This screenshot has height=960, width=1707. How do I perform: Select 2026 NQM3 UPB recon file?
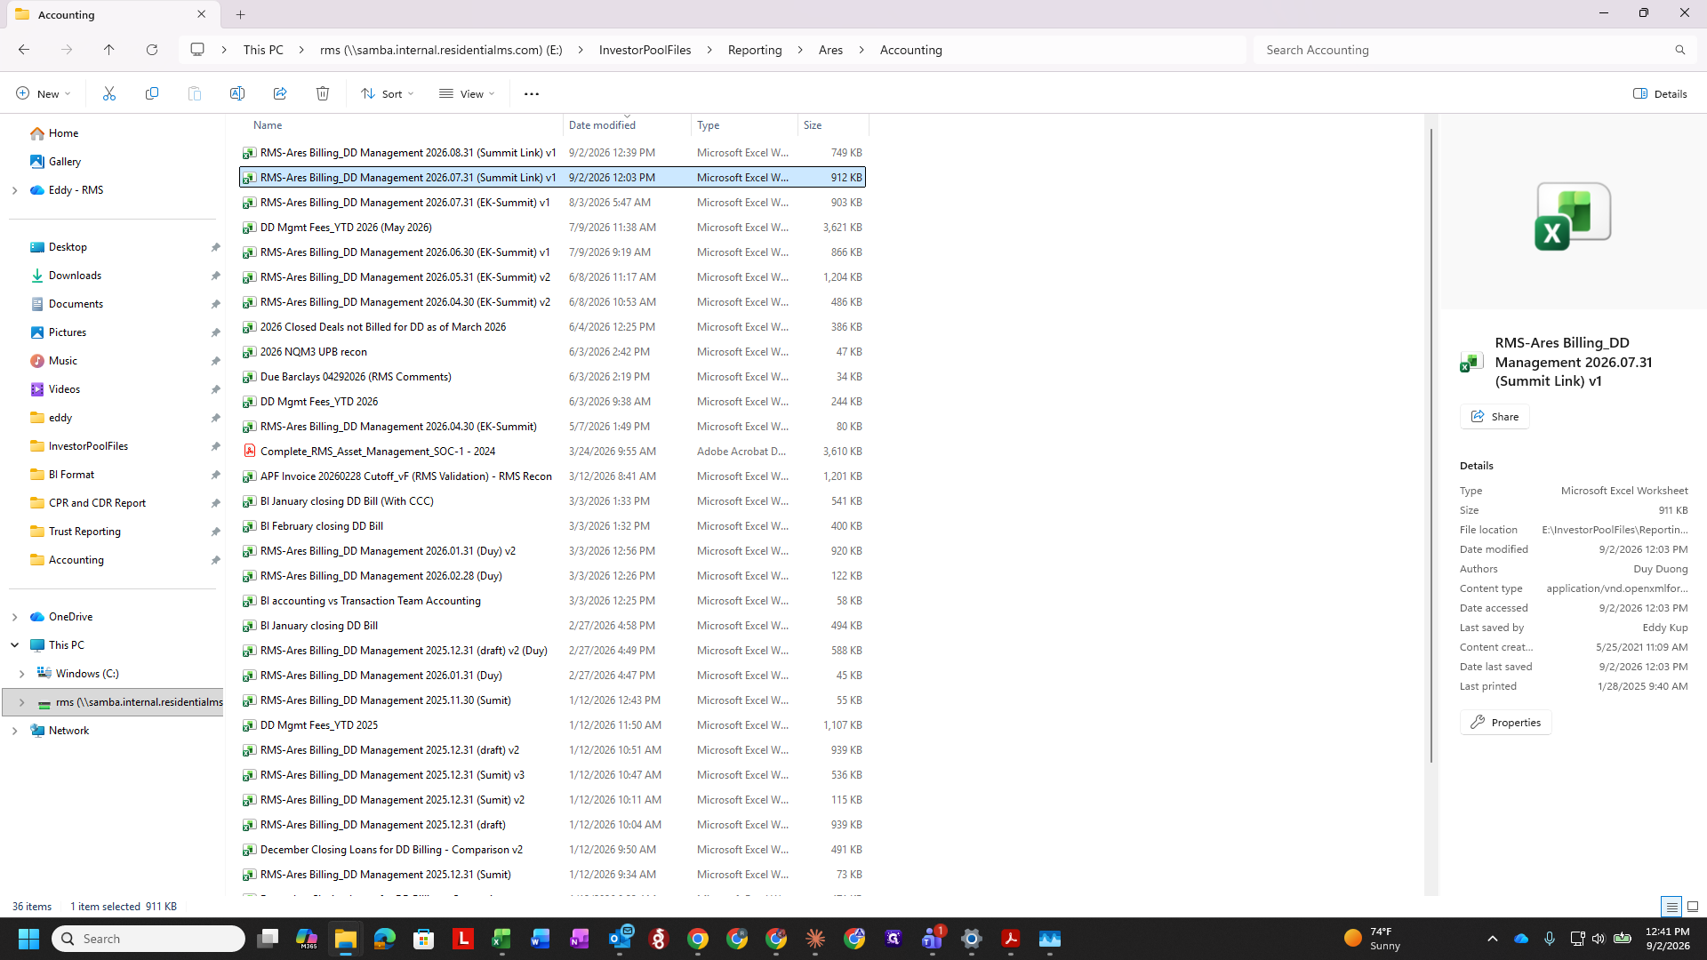point(552,352)
